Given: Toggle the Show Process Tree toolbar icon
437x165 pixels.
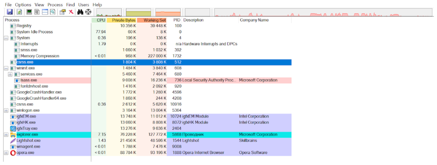Looking at the screenshot, I should pyautogui.click(x=37, y=12).
